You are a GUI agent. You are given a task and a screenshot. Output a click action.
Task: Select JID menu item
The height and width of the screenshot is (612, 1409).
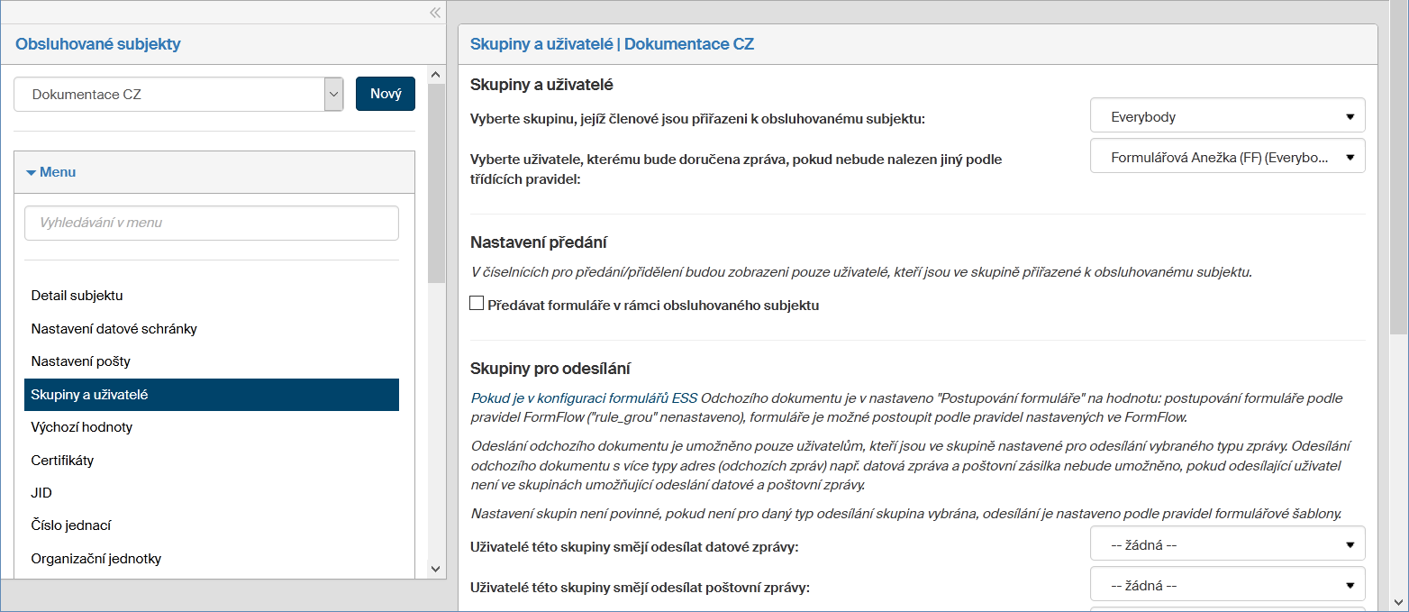(41, 493)
